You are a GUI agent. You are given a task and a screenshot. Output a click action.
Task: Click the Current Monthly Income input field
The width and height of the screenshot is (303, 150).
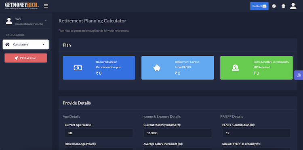178,133
